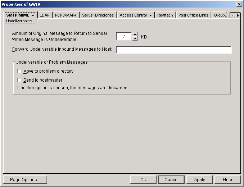Confirm with the OK button
Screen dimensions: 244x187
(x=143, y=180)
